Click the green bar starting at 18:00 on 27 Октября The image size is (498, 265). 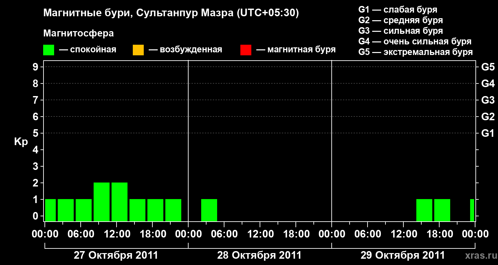(155, 210)
